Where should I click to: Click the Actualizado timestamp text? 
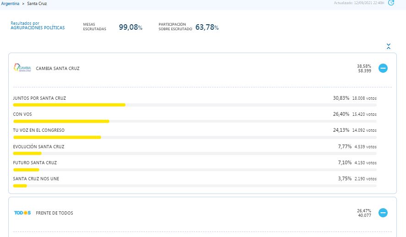coord(359,3)
